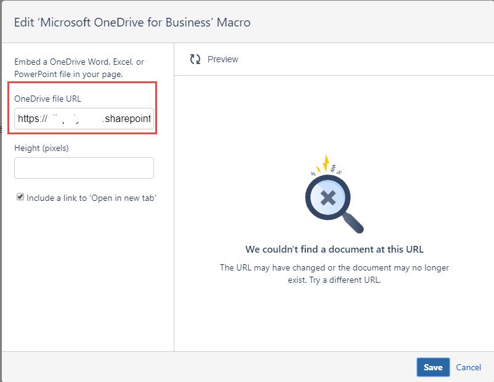This screenshot has height=382, width=494.
Task: Click the 'Embed a OneDrive Word, Excel, or PowerPoint file' description
Action: [79, 68]
